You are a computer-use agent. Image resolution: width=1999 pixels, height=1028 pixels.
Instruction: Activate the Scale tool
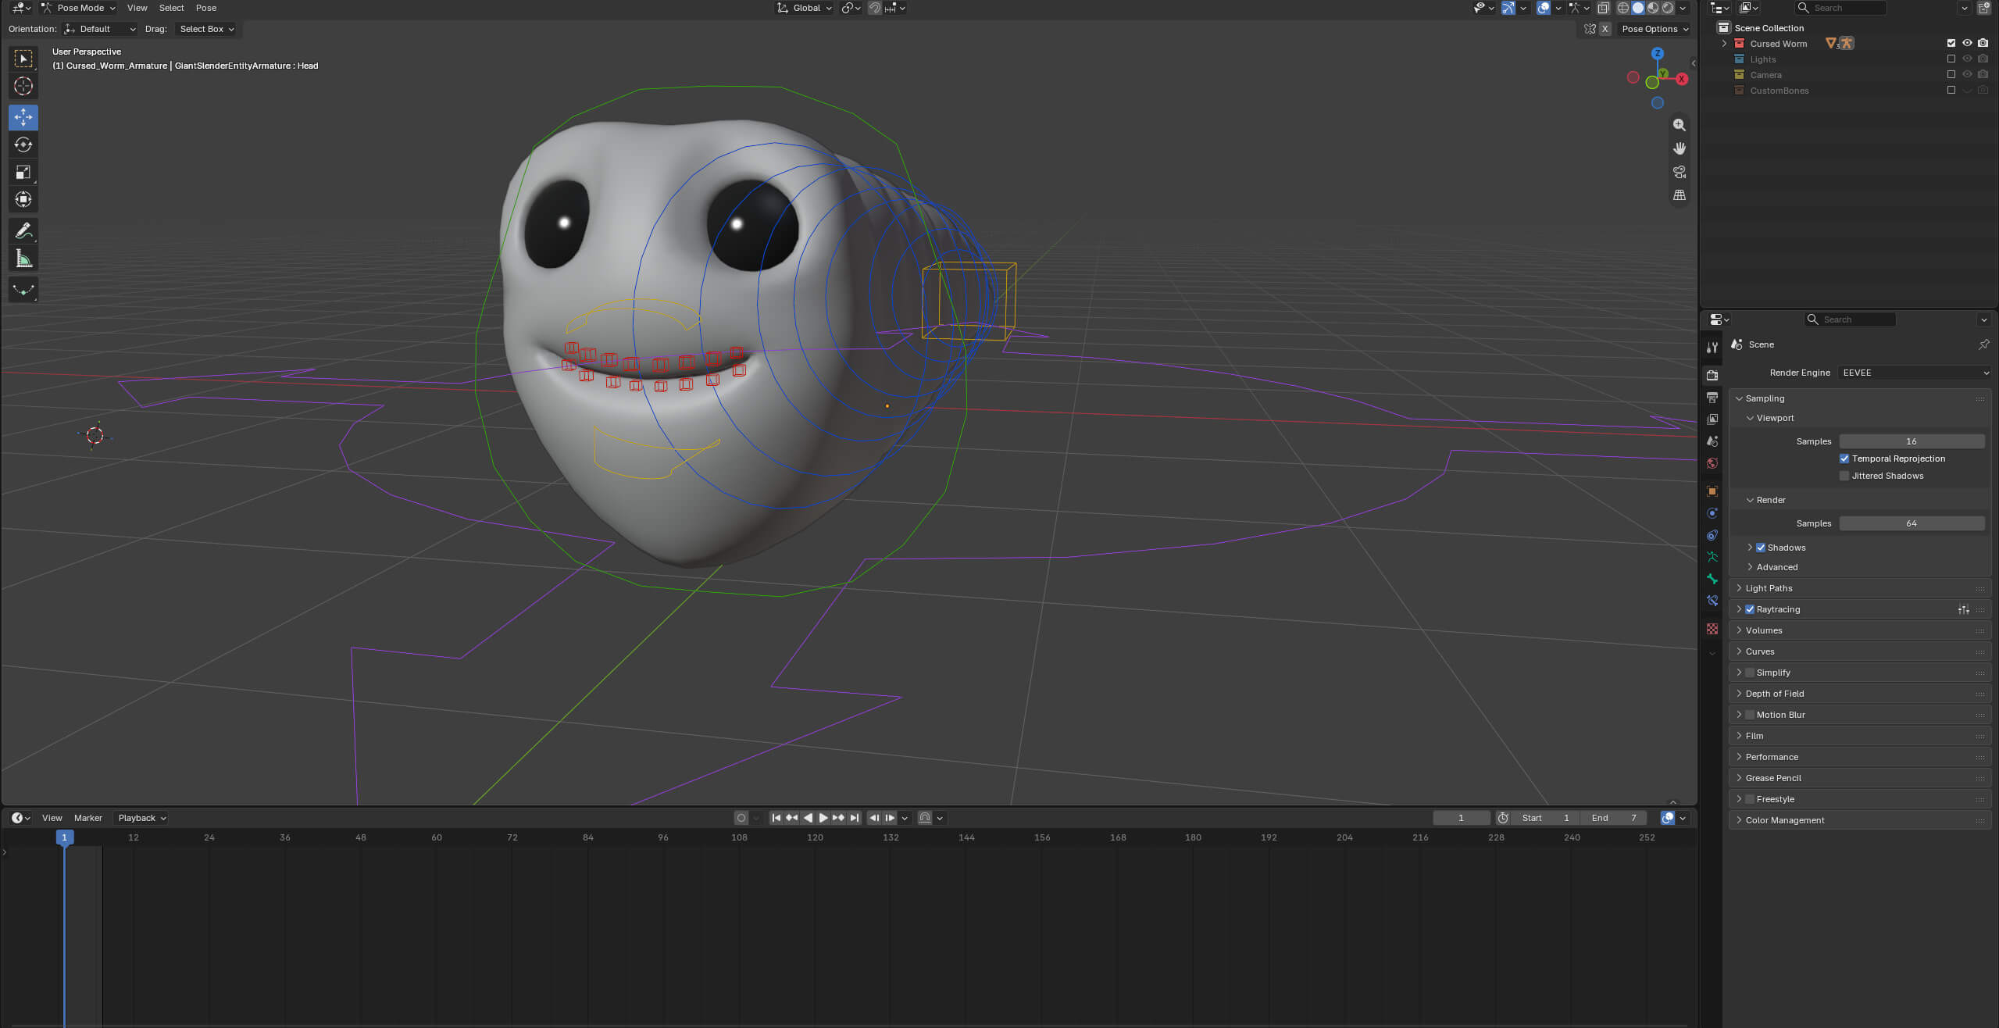tap(23, 172)
